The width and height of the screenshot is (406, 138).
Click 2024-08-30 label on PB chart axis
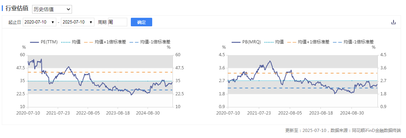pyautogui.click(x=351, y=113)
